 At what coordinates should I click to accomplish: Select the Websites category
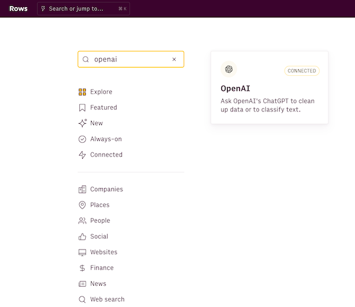point(104,252)
